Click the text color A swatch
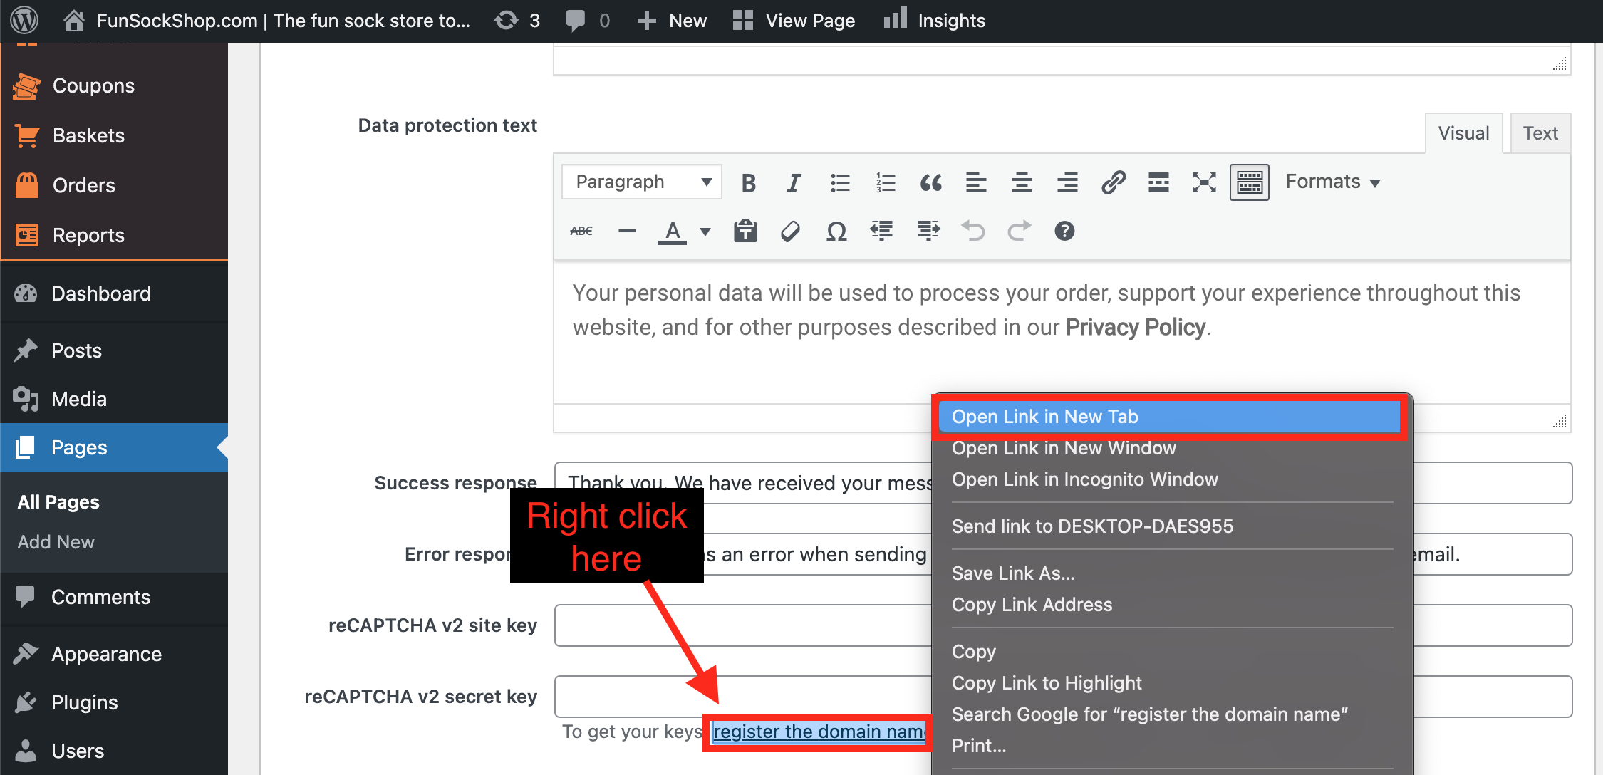Screen dimensions: 1603x775 pos(672,231)
